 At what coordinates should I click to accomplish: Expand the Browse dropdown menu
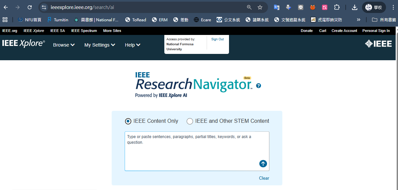tap(64, 45)
